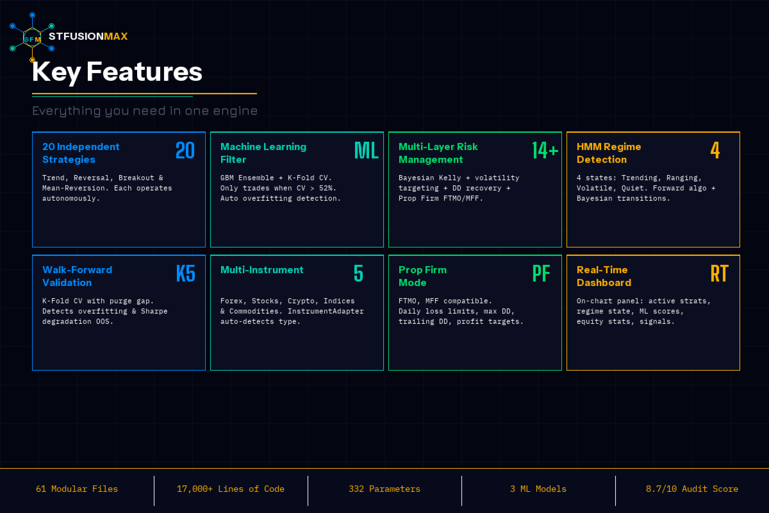This screenshot has width=769, height=513.
Task: Select the 'Multi-Layer Risk Management' title
Action: 438,153
